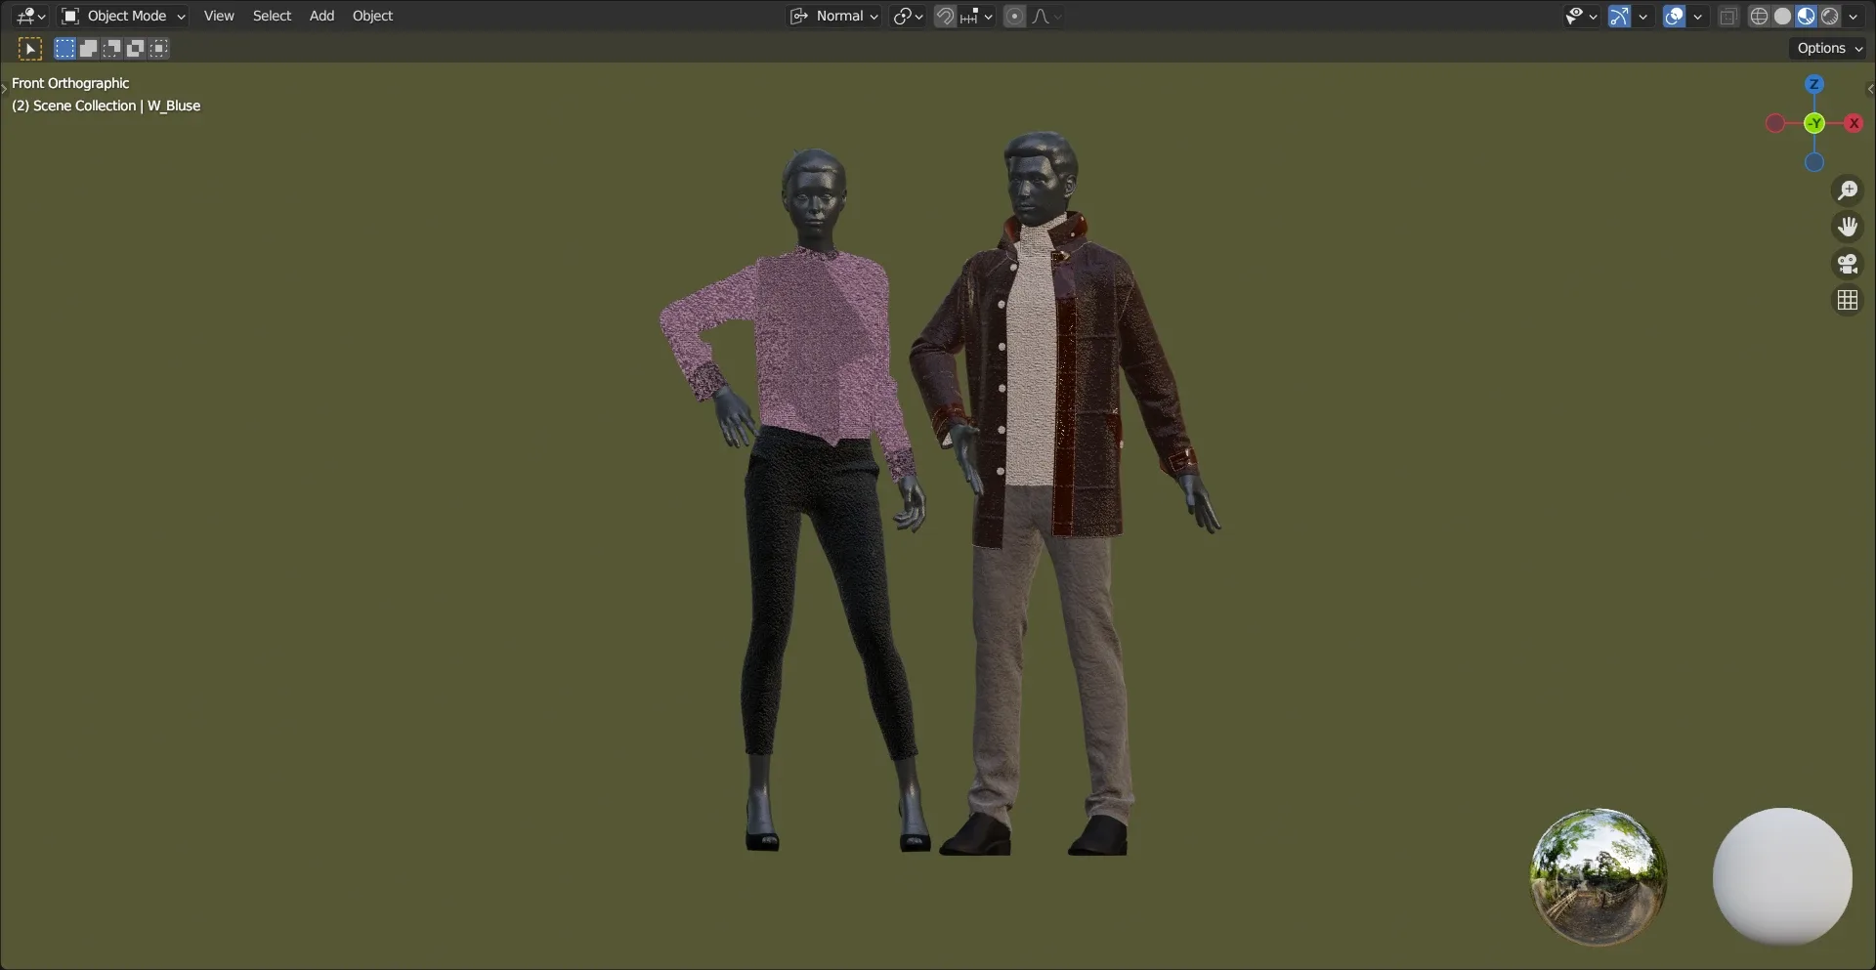The image size is (1876, 970).
Task: Open Normal transform orientation dropdown
Action: tap(834, 16)
